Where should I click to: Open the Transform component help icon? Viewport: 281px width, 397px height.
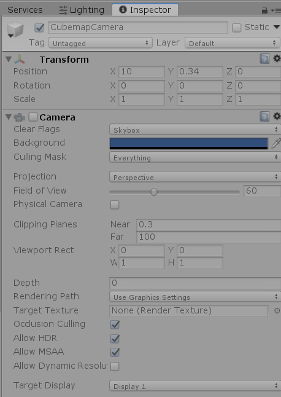(x=264, y=59)
